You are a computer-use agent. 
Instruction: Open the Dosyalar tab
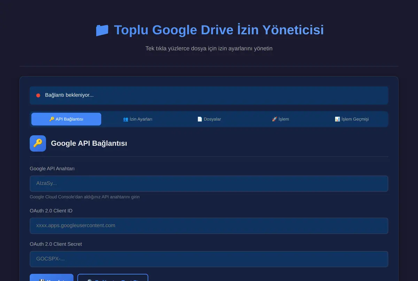click(x=209, y=119)
